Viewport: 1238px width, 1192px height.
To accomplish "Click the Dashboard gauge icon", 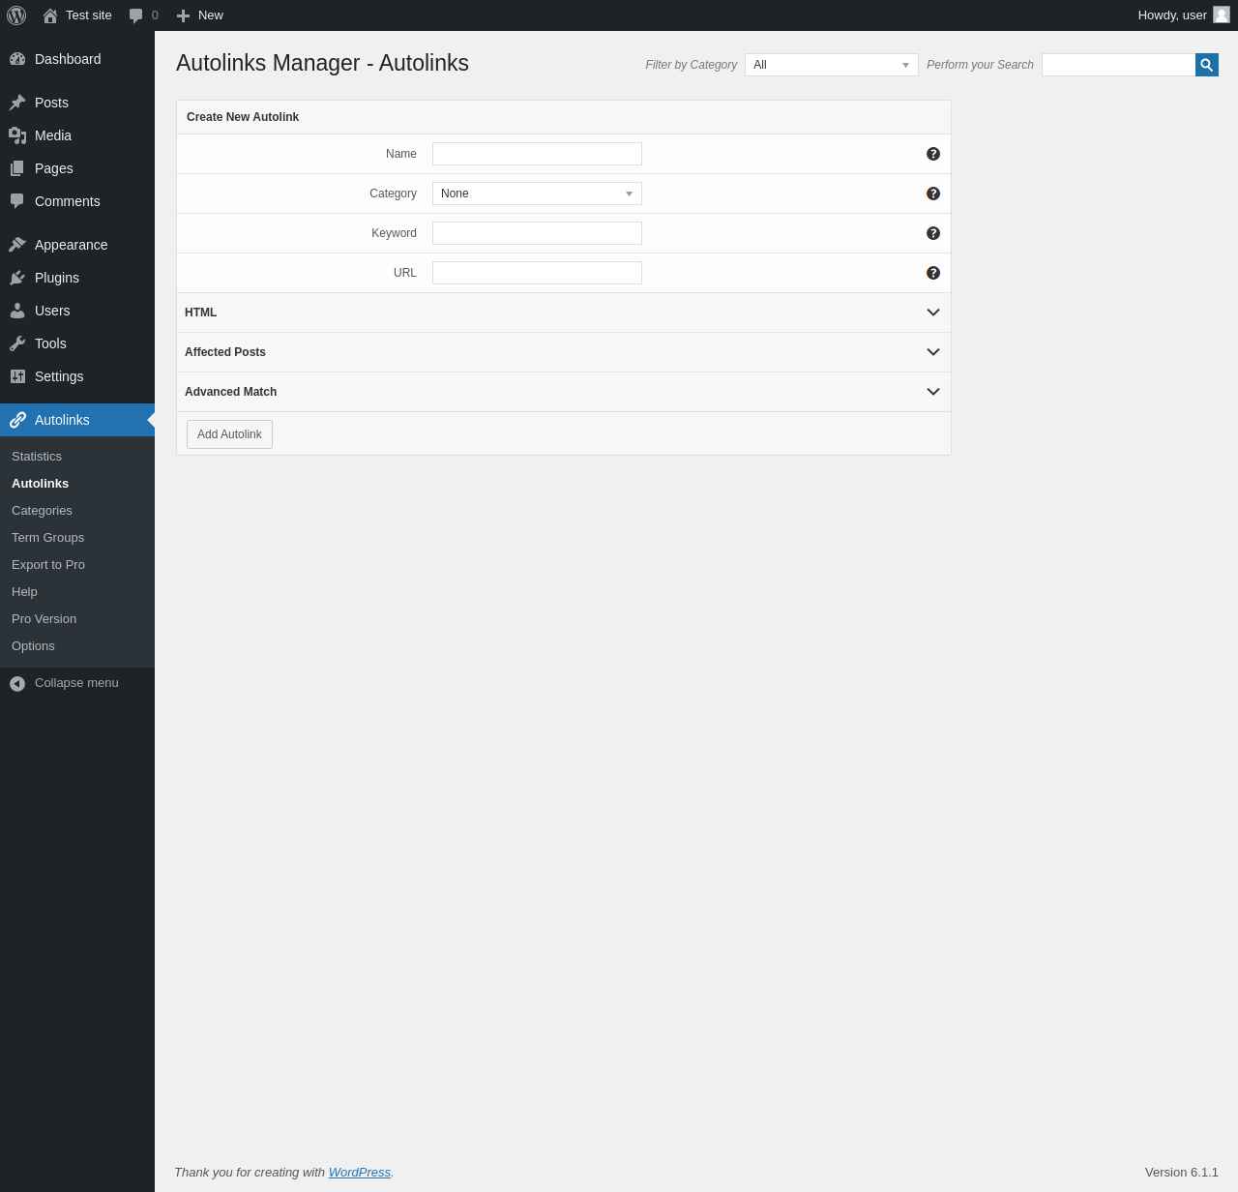I will coord(17,59).
